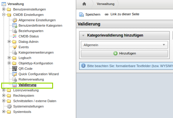
Task: Click the Dialog-Admin folder icon
Action: click(x=14, y=42)
